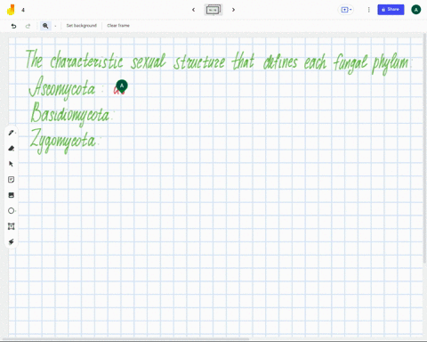
Task: Go to the previous frame
Action: pyautogui.click(x=194, y=10)
